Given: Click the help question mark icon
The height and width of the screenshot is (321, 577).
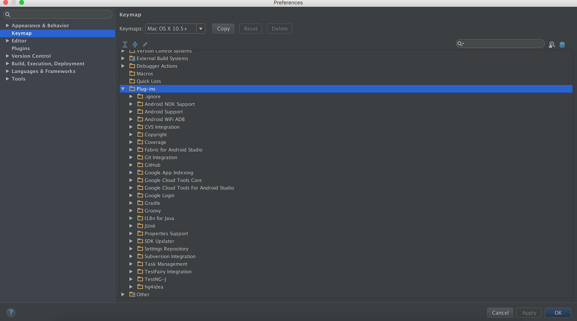Looking at the screenshot, I should click(x=11, y=312).
